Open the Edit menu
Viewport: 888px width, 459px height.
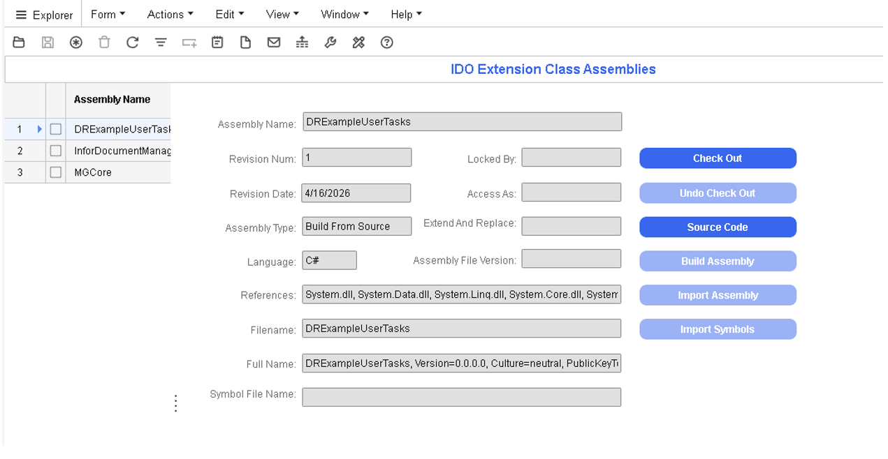click(230, 14)
